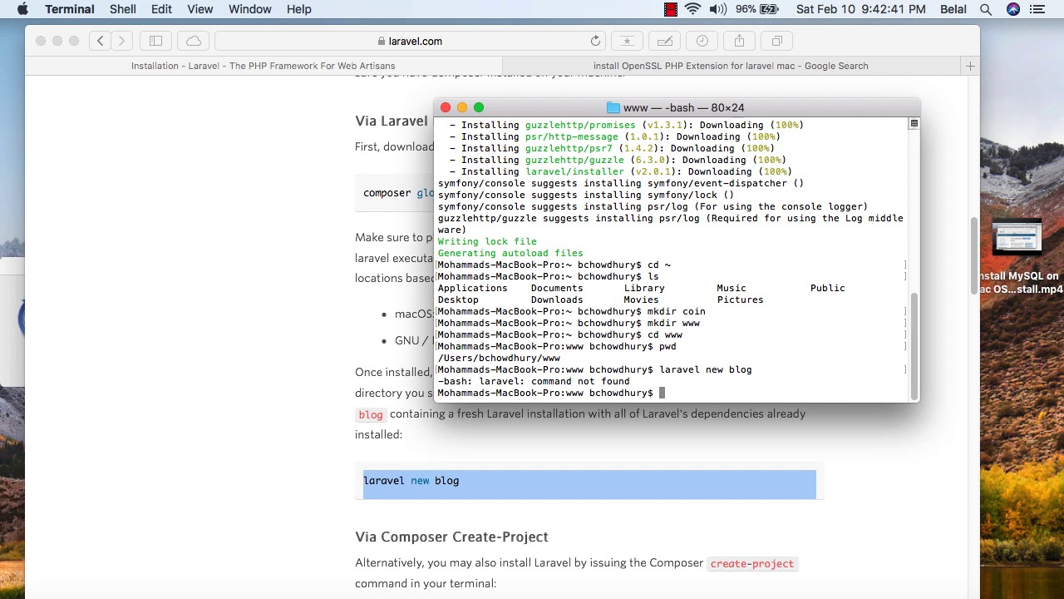
Task: Click 'Downloads' in the ls output
Action: click(557, 299)
